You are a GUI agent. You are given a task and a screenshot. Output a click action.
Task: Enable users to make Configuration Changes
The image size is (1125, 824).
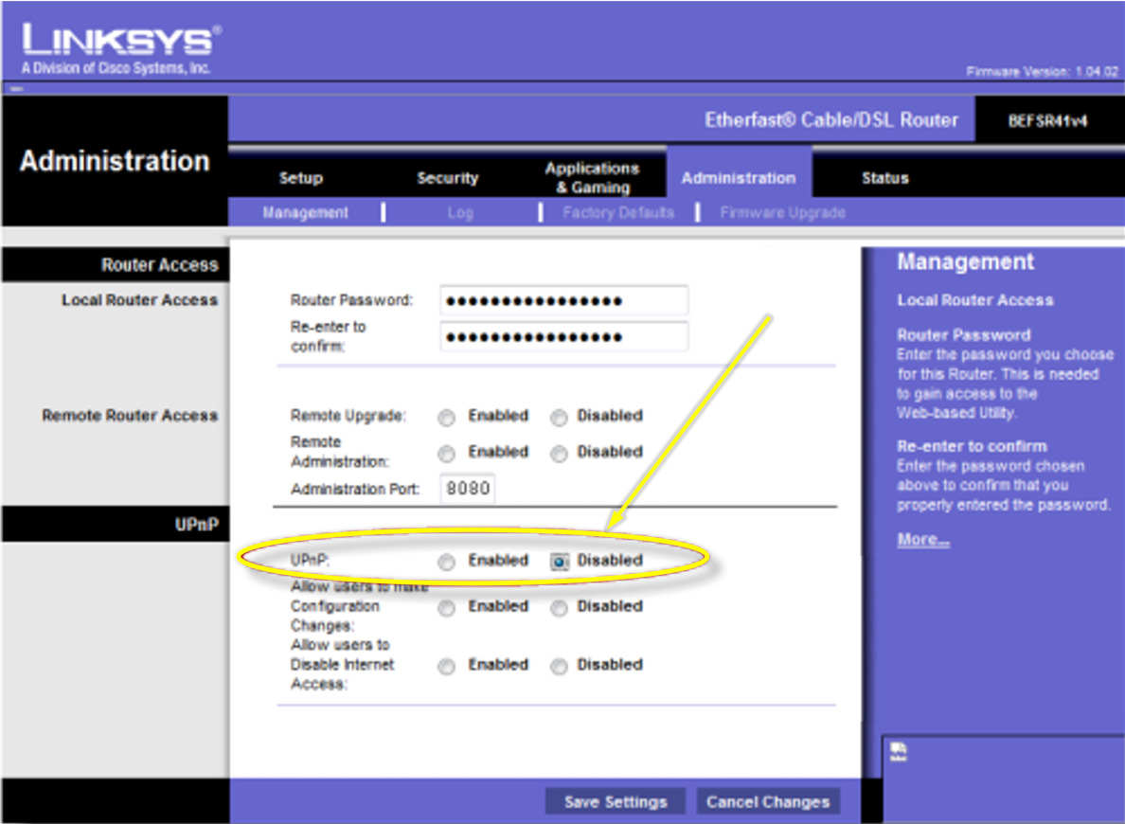coord(446,608)
